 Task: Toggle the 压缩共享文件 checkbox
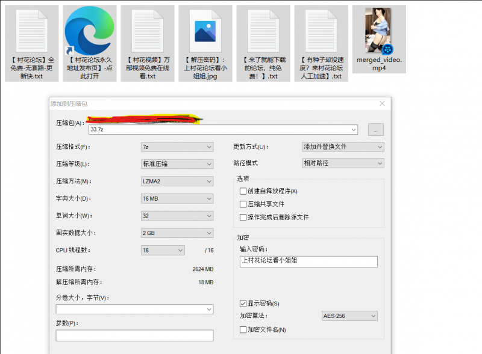pyautogui.click(x=243, y=204)
